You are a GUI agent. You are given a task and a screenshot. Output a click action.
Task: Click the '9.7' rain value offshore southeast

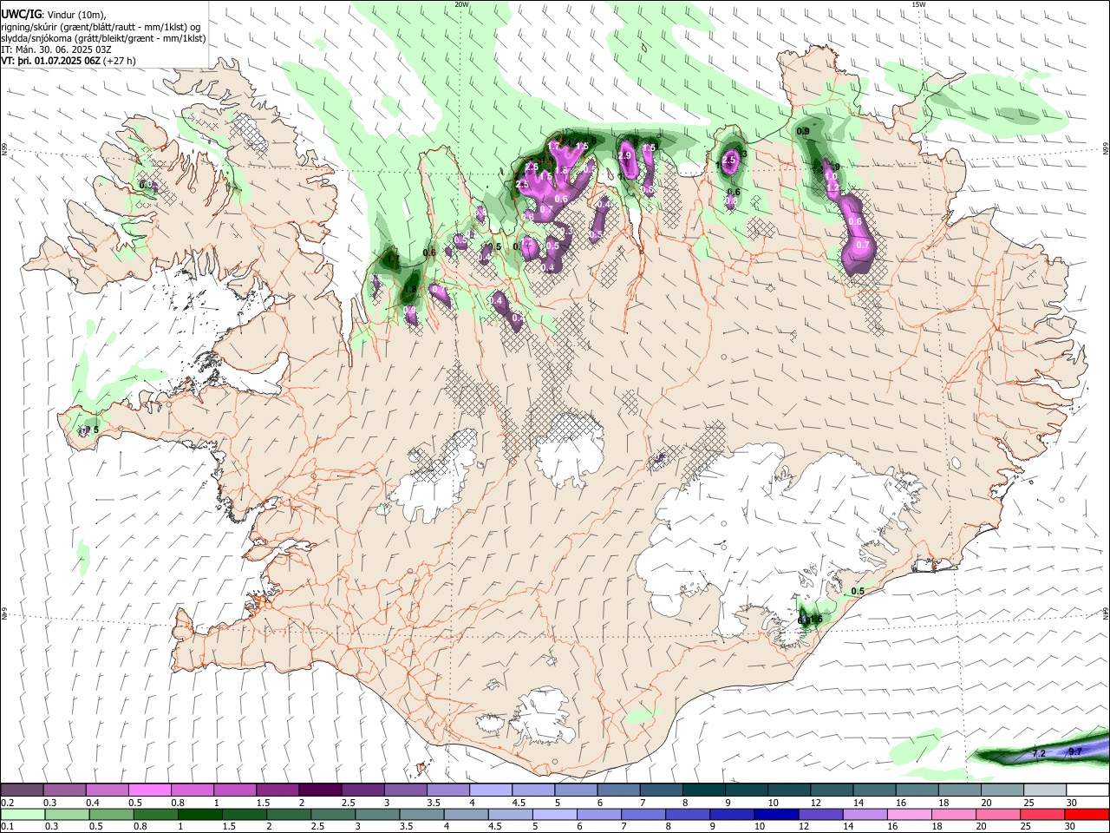(1075, 751)
